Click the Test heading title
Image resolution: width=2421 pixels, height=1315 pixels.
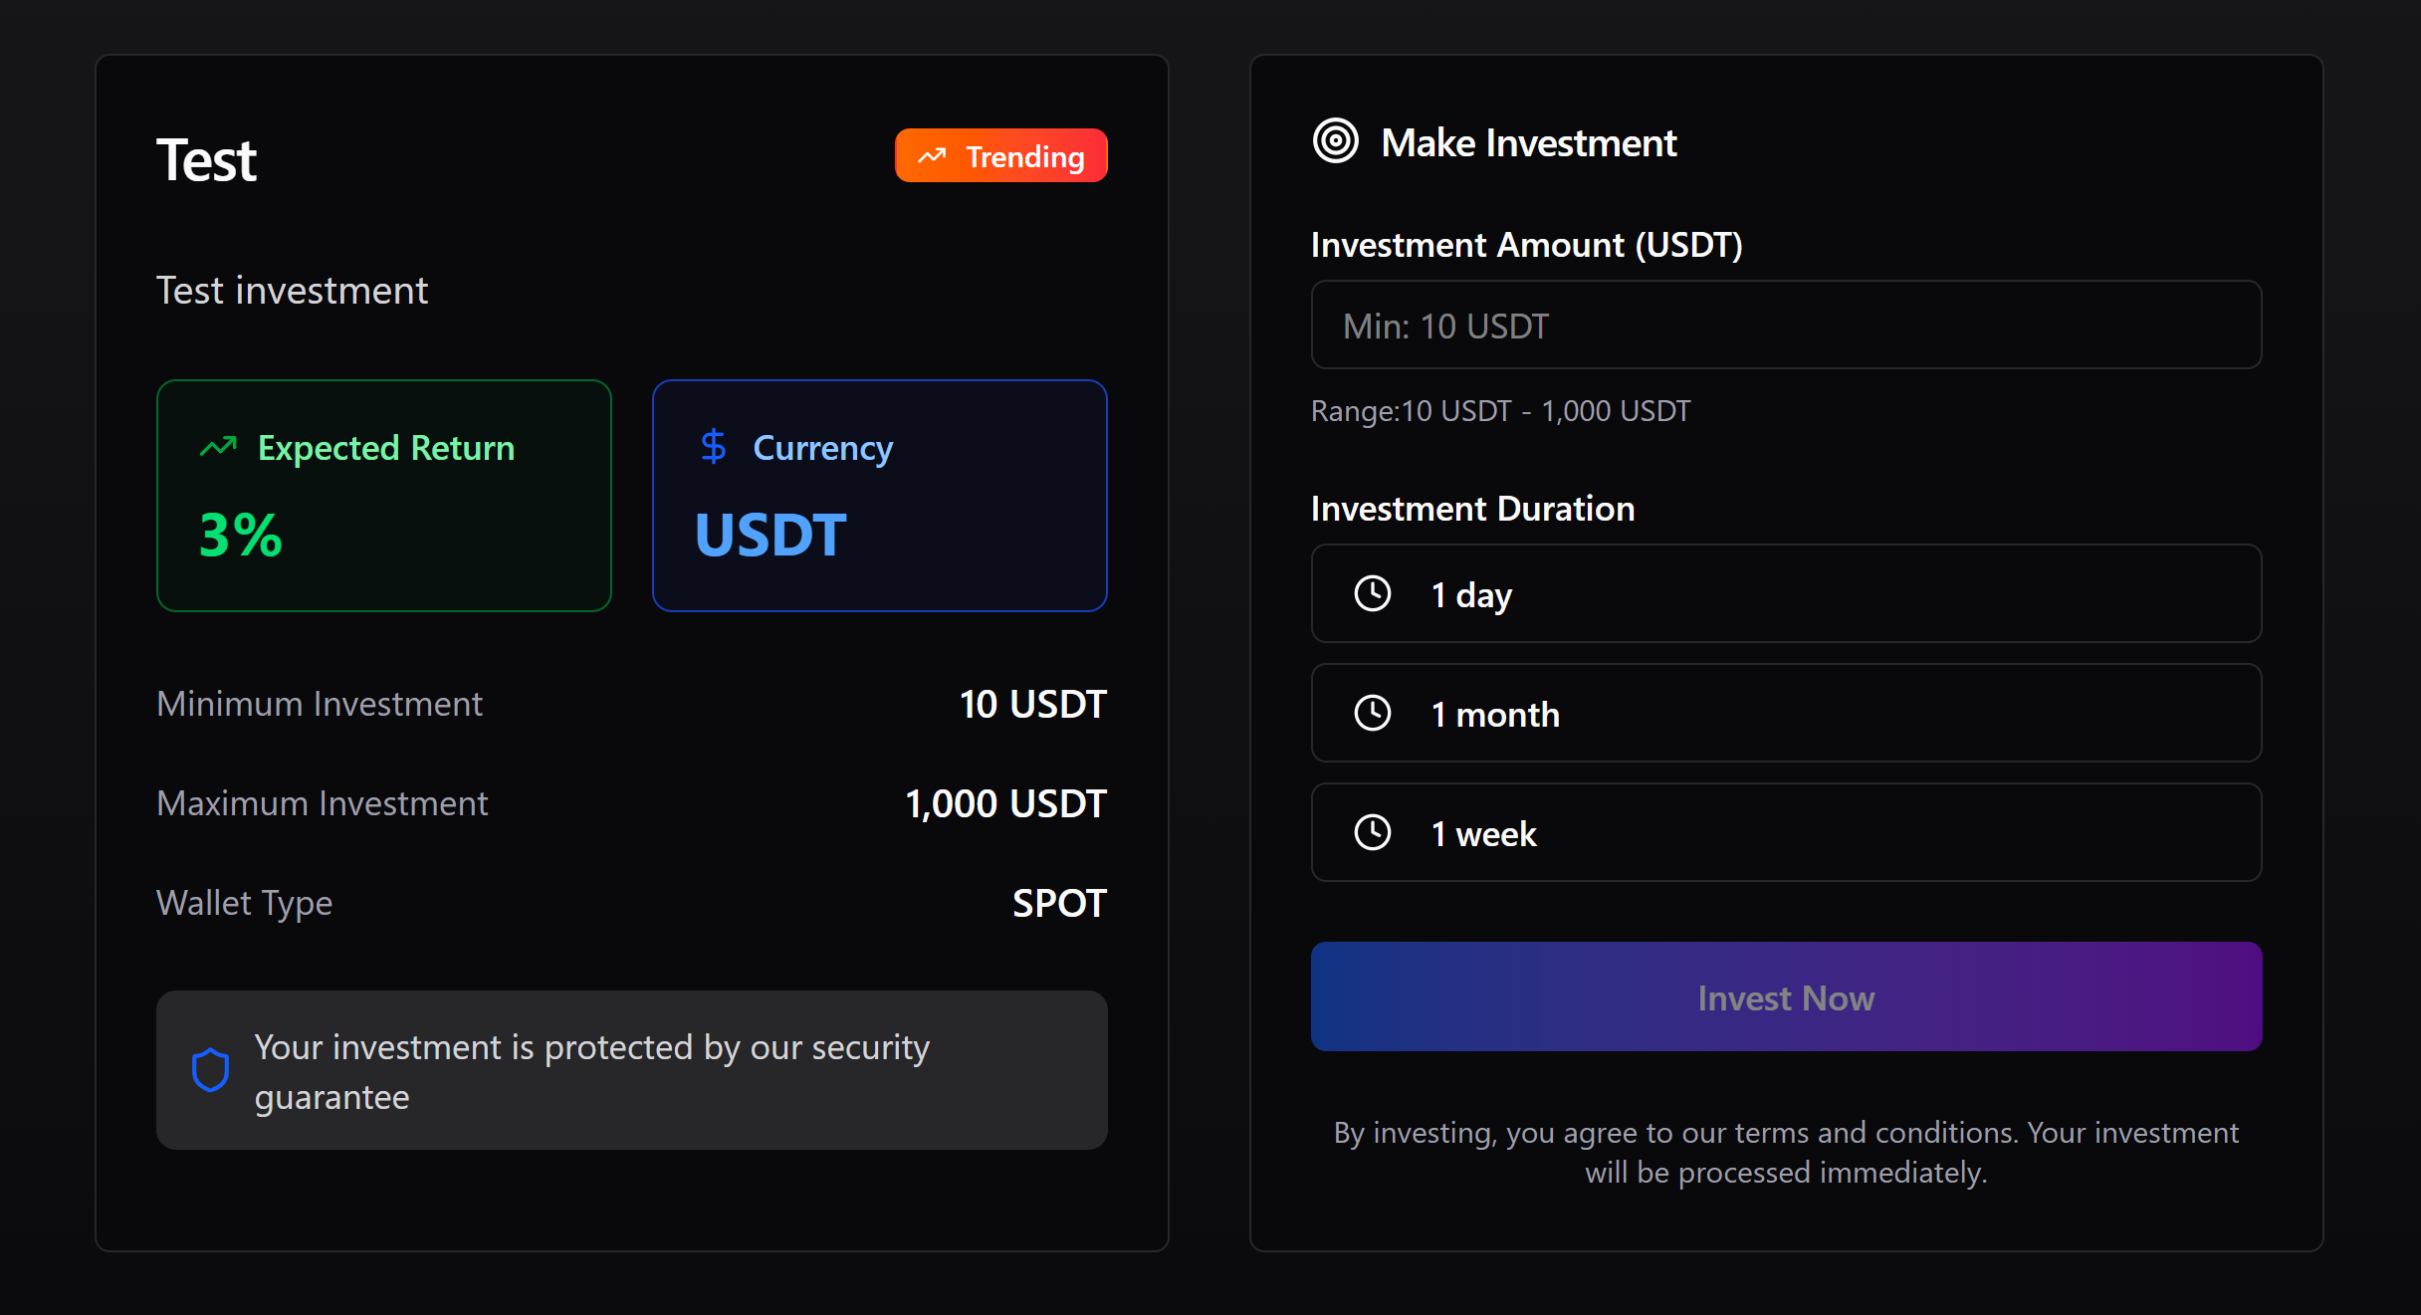[206, 156]
